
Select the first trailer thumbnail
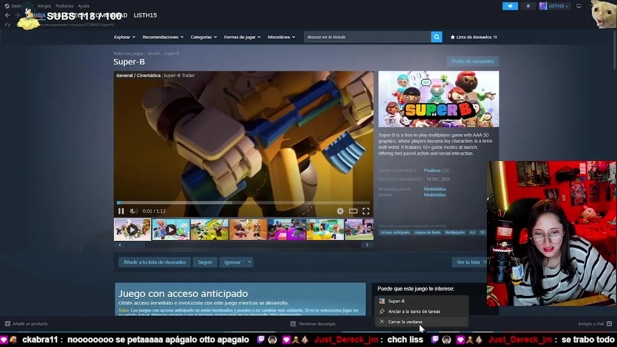point(132,229)
